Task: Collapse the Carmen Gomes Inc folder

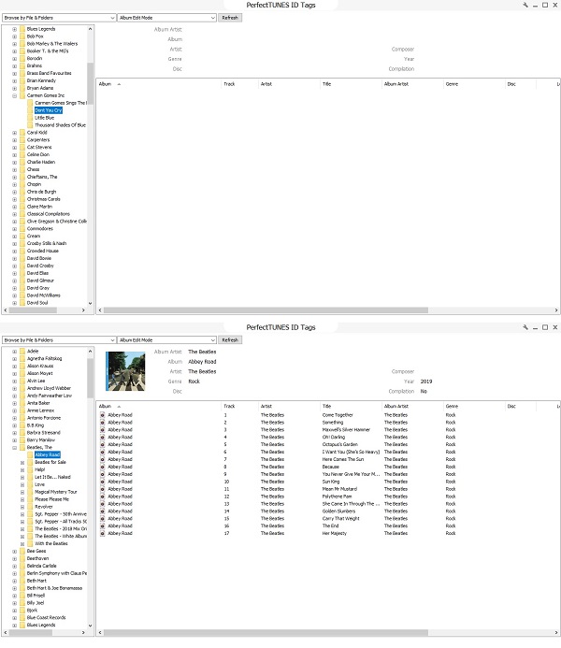Action: [14, 95]
